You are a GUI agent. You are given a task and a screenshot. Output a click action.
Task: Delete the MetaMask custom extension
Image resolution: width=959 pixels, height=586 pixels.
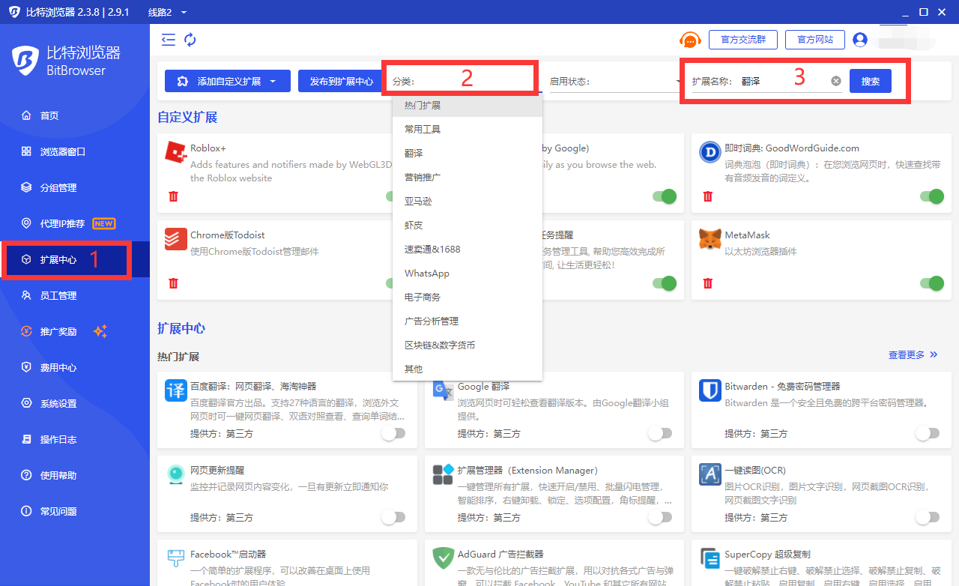coord(708,283)
